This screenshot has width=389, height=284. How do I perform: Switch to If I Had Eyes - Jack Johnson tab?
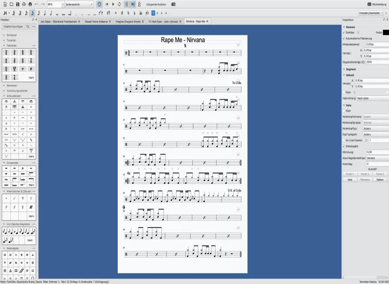(x=163, y=22)
